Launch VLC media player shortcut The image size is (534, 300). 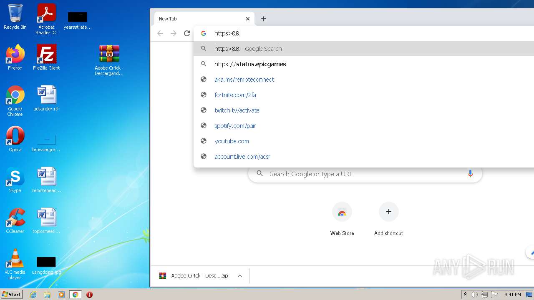click(x=15, y=264)
